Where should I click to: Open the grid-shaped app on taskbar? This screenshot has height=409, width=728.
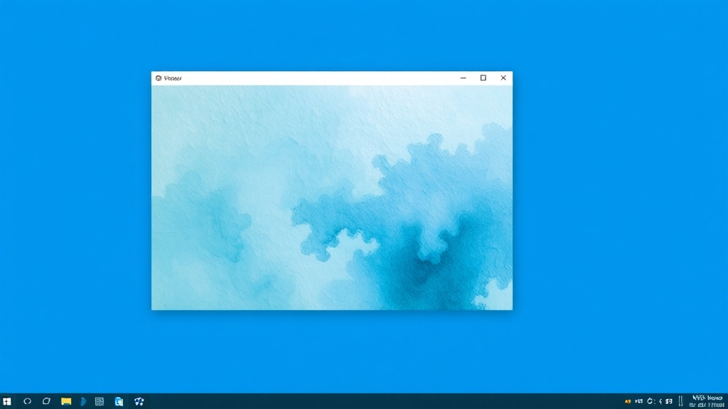tap(100, 401)
